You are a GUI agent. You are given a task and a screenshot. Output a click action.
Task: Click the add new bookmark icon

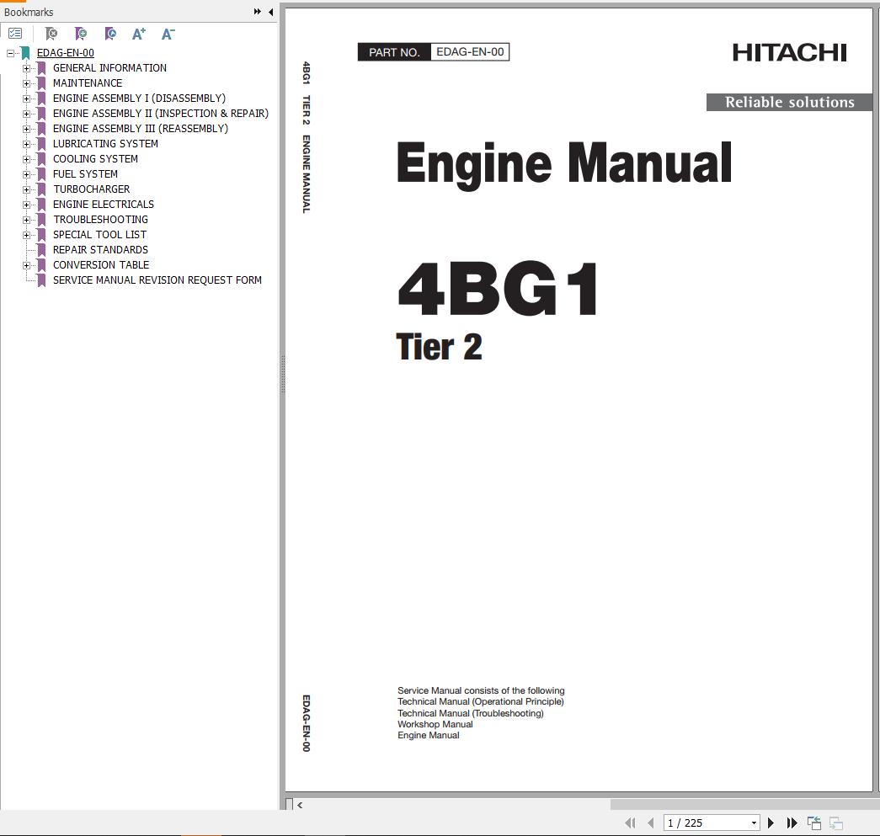pyautogui.click(x=81, y=34)
